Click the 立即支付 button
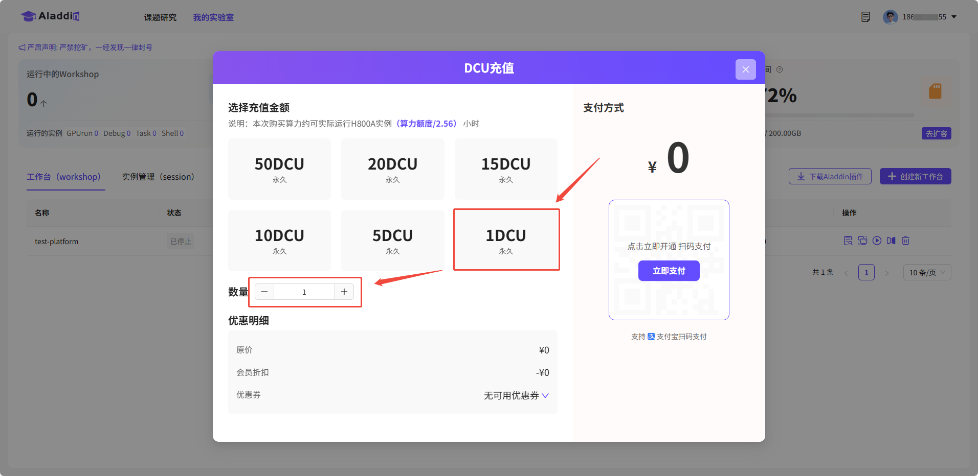This screenshot has width=978, height=476. tap(669, 271)
